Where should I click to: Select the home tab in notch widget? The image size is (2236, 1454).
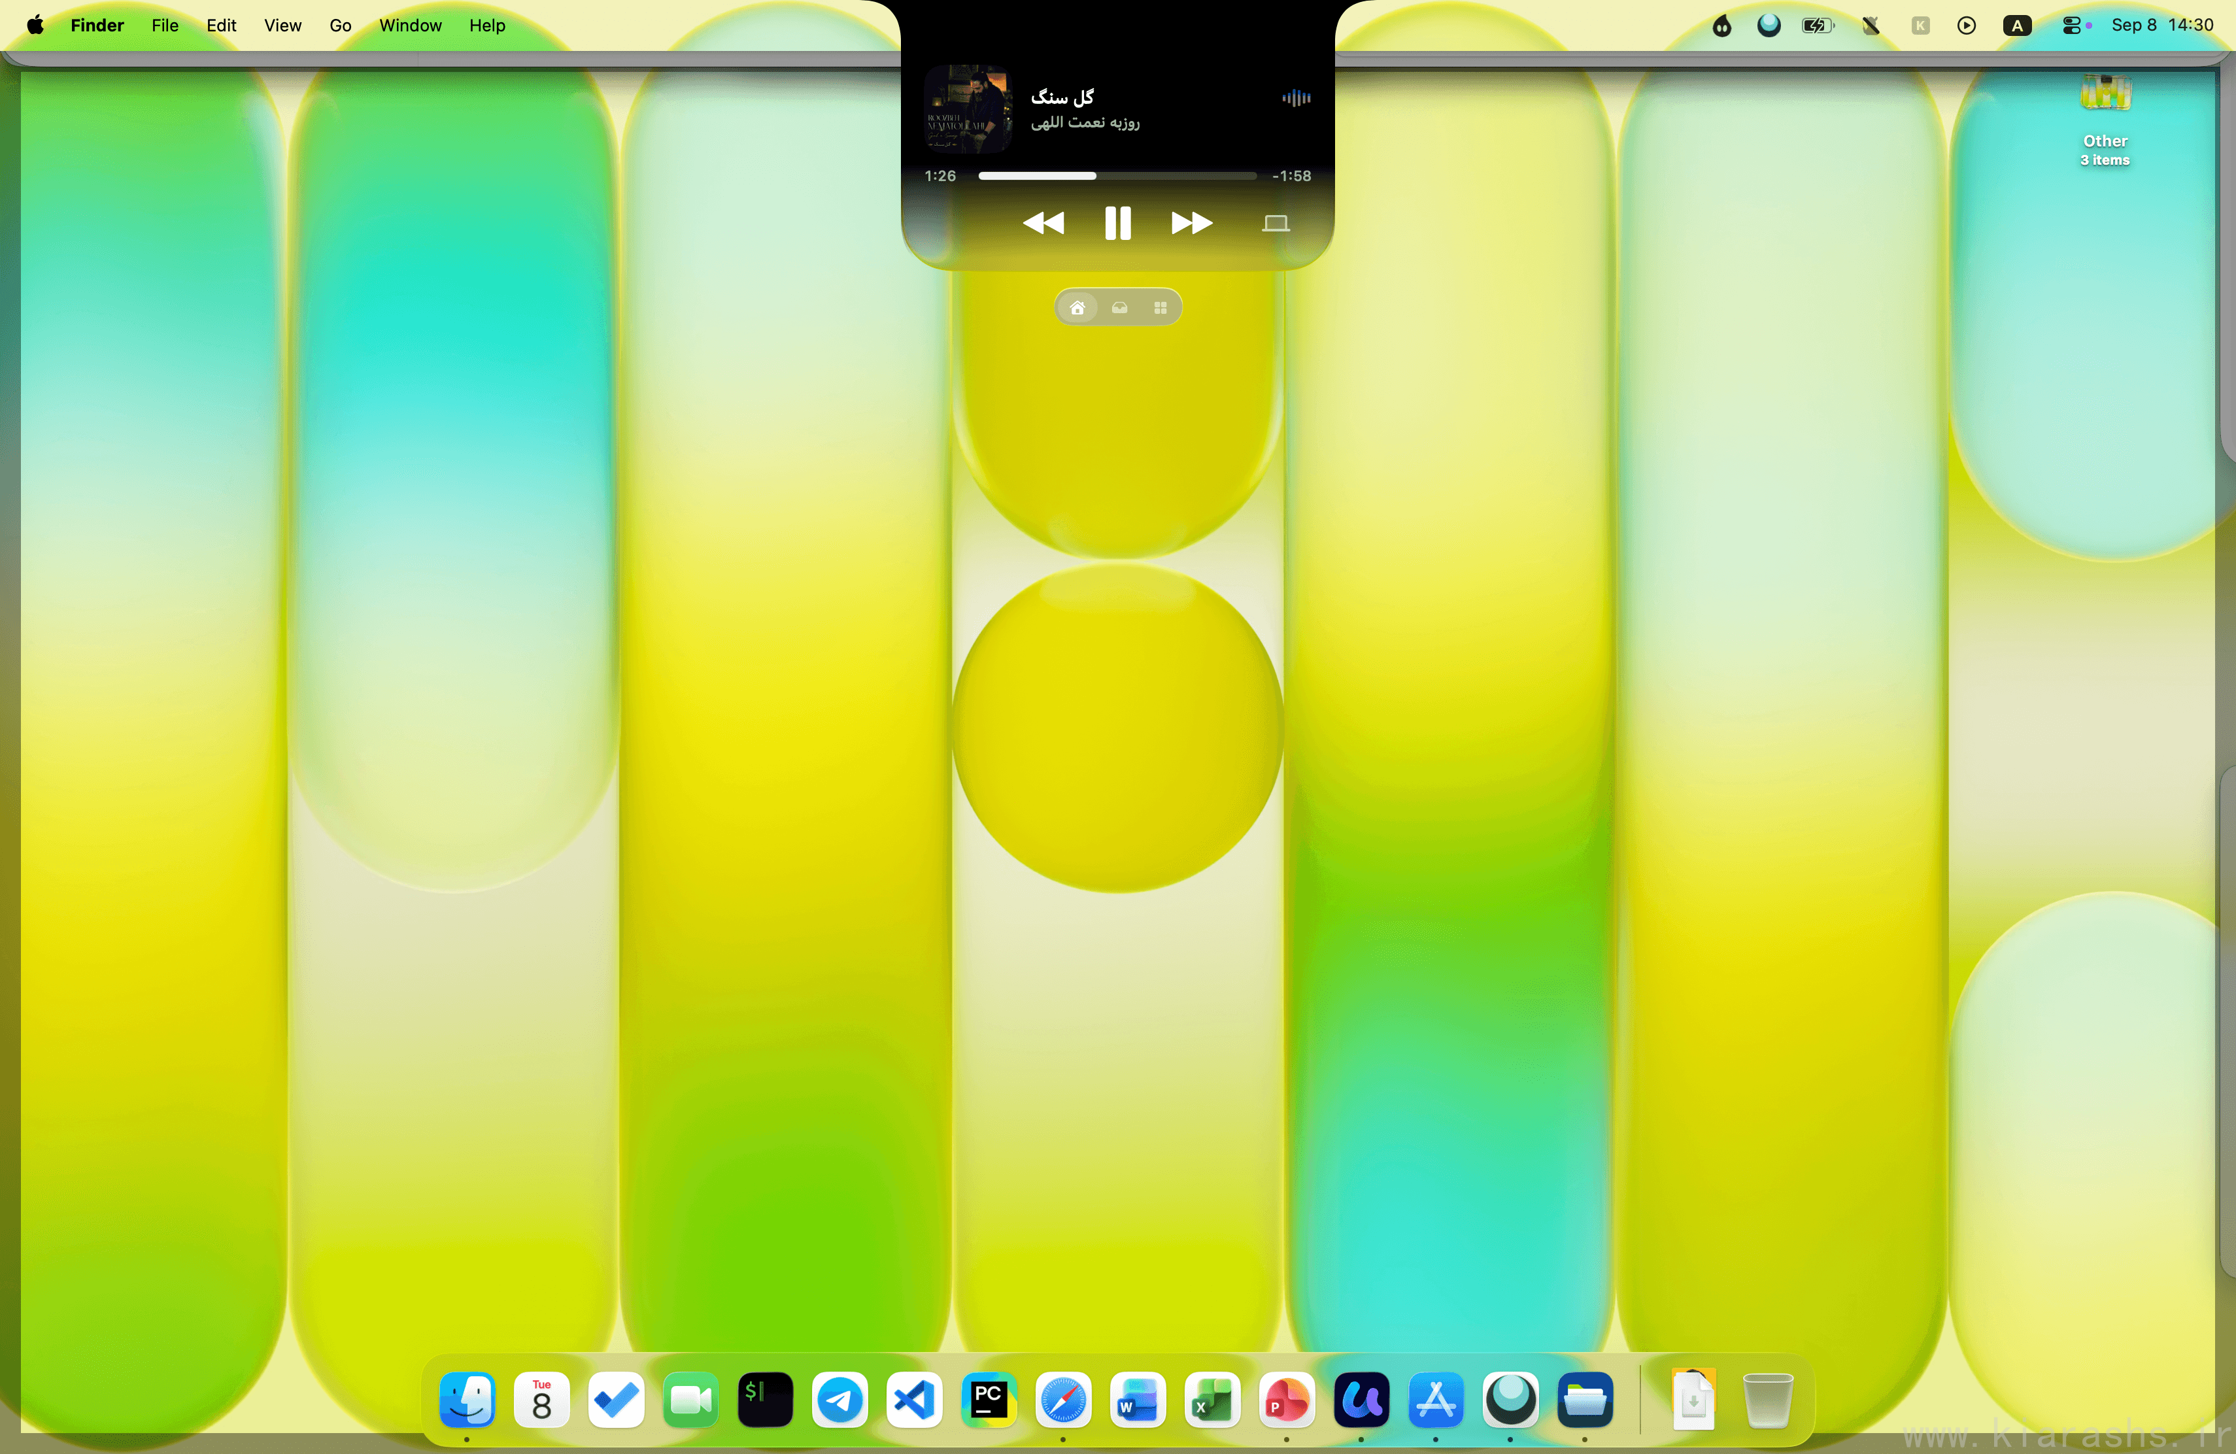pyautogui.click(x=1077, y=307)
